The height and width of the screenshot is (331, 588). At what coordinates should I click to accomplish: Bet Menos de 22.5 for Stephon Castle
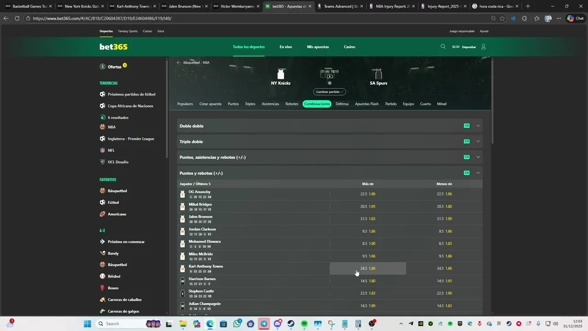pos(444,293)
